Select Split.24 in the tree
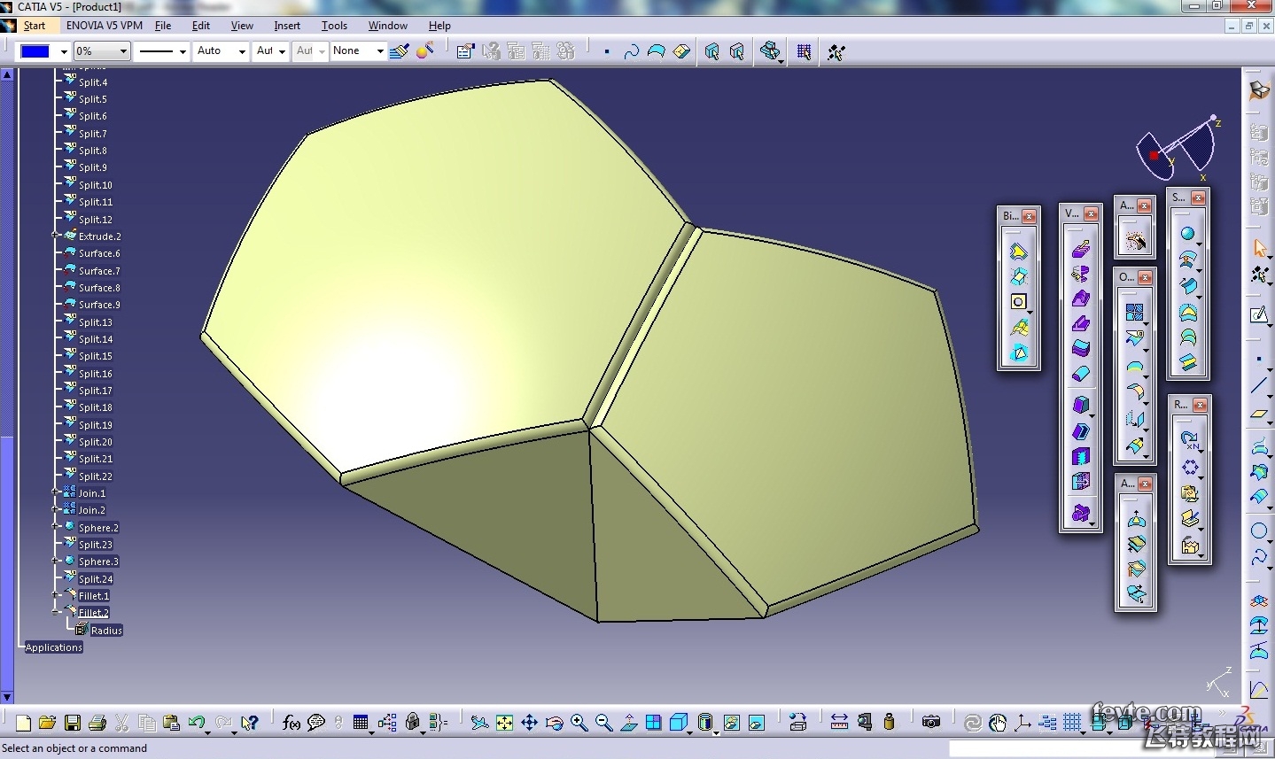1275x759 pixels. pos(96,579)
